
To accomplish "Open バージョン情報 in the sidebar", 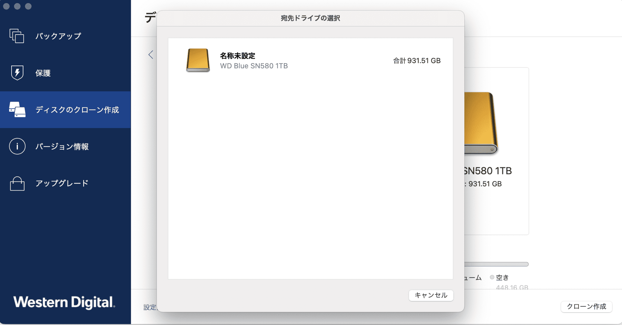I will (x=65, y=146).
